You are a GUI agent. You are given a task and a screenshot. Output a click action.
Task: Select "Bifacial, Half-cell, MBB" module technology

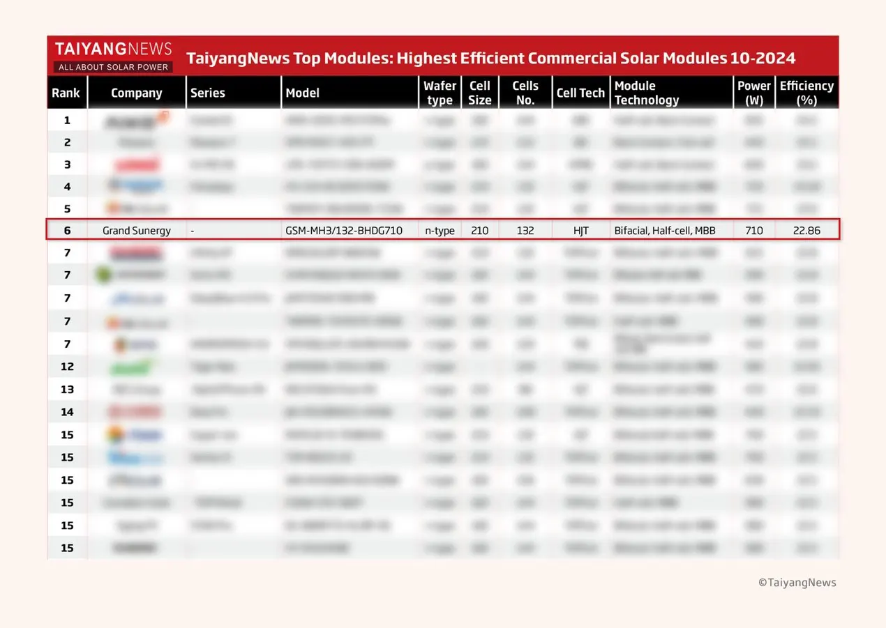point(665,230)
